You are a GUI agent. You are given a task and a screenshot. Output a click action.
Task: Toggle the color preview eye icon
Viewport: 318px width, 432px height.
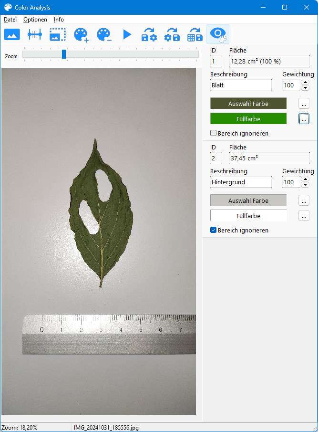(218, 34)
